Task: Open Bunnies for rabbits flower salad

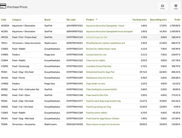Action: pyautogui.click(x=101, y=49)
